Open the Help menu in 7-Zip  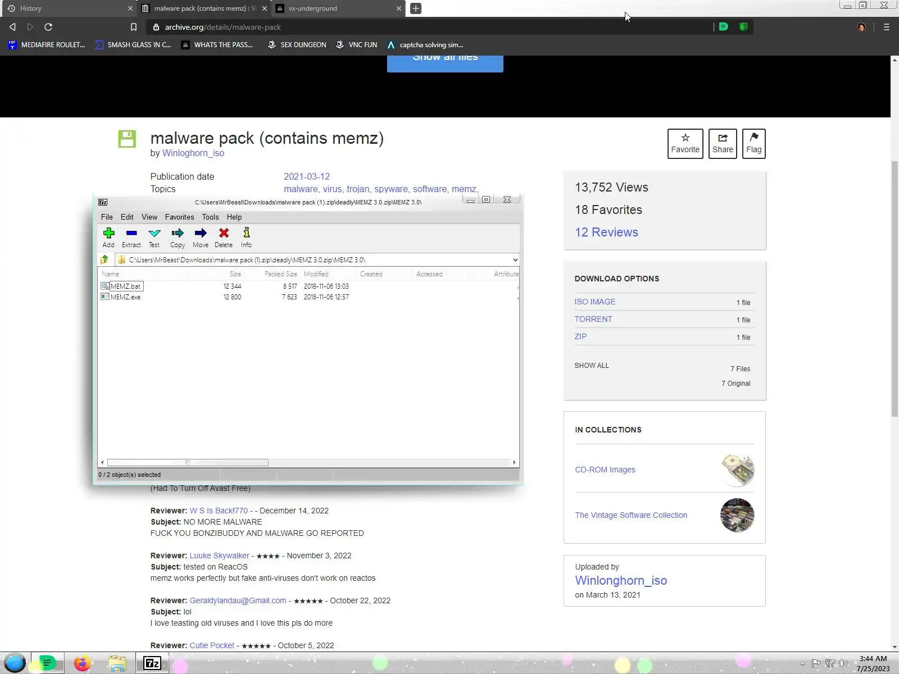pyautogui.click(x=234, y=217)
